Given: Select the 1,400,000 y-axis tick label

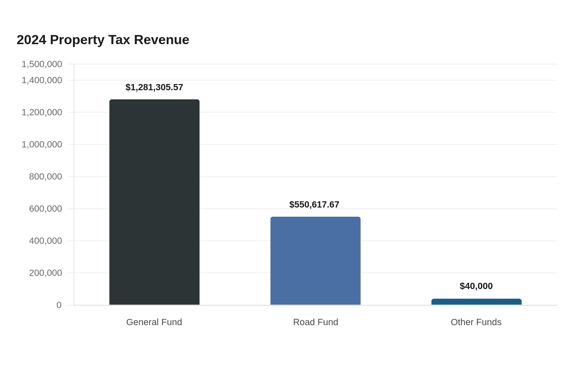Looking at the screenshot, I should point(42,80).
